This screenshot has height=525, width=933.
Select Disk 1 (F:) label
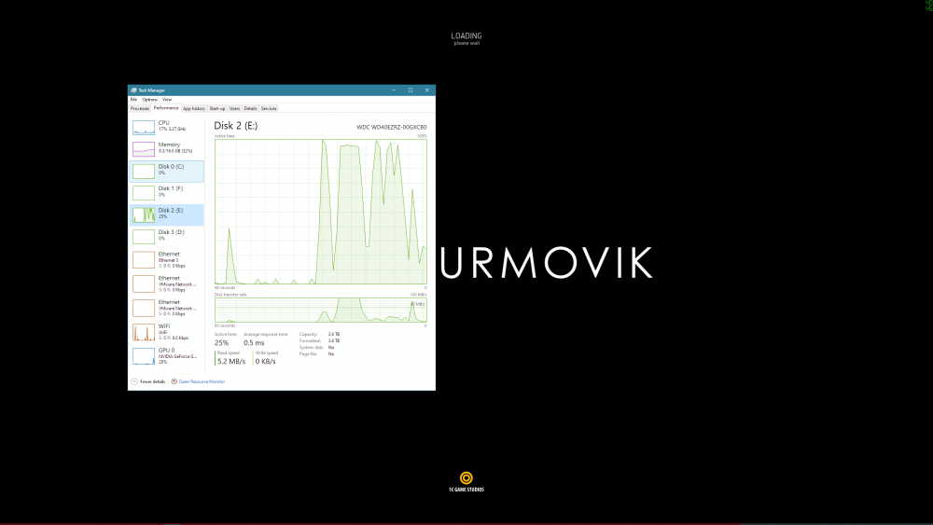(171, 188)
